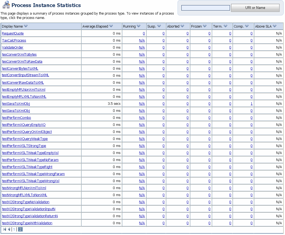Select '0 ms' elapsed for RequestQuote
This screenshot has height=235, width=285.
click(x=117, y=33)
